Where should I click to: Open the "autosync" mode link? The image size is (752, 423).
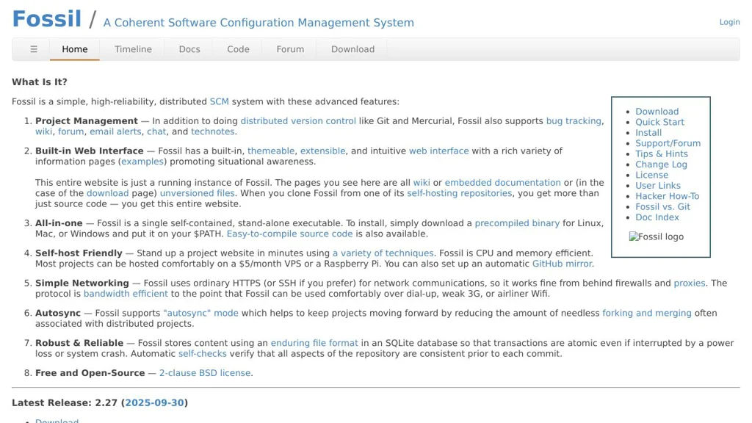[200, 313]
